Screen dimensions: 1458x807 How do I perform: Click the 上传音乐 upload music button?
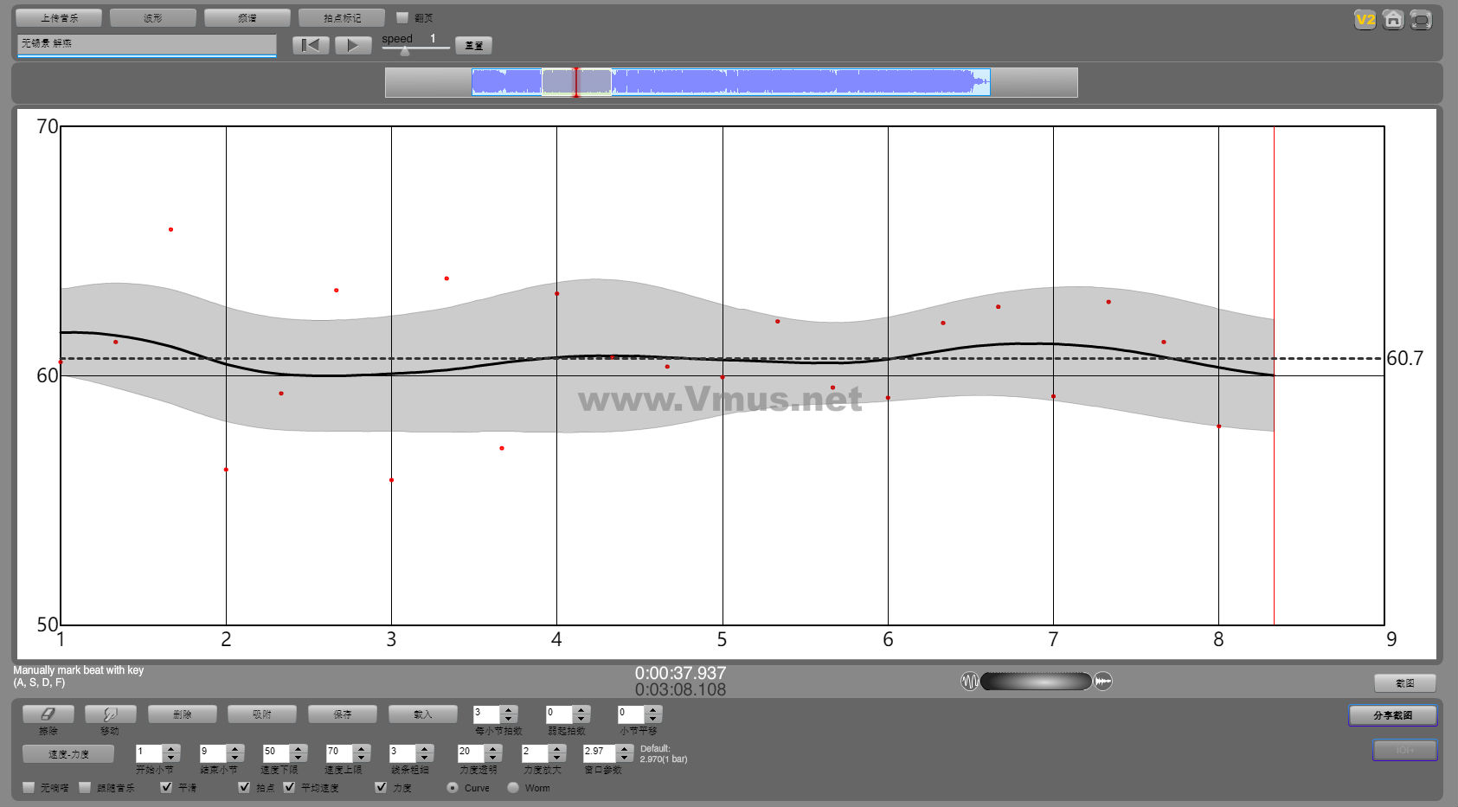[59, 17]
